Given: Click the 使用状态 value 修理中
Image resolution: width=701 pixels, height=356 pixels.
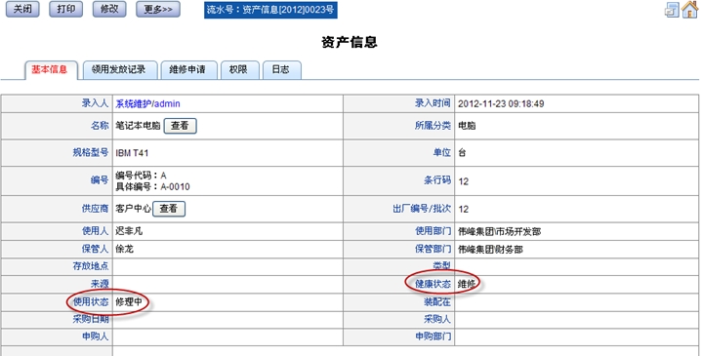Looking at the screenshot, I should [x=129, y=302].
